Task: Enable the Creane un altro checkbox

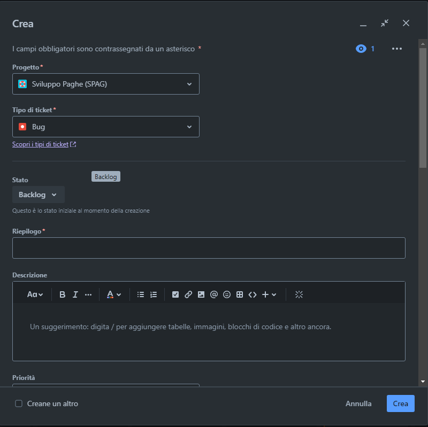Action: [x=19, y=403]
